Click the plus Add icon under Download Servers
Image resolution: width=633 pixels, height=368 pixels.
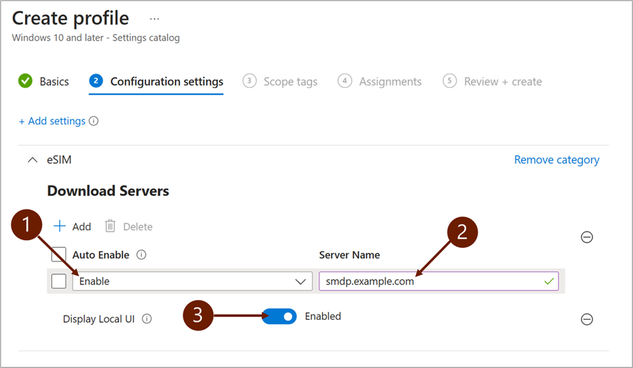click(60, 226)
